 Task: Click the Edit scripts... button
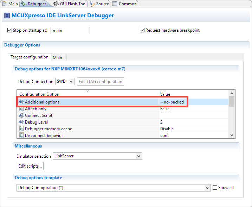[30, 166]
